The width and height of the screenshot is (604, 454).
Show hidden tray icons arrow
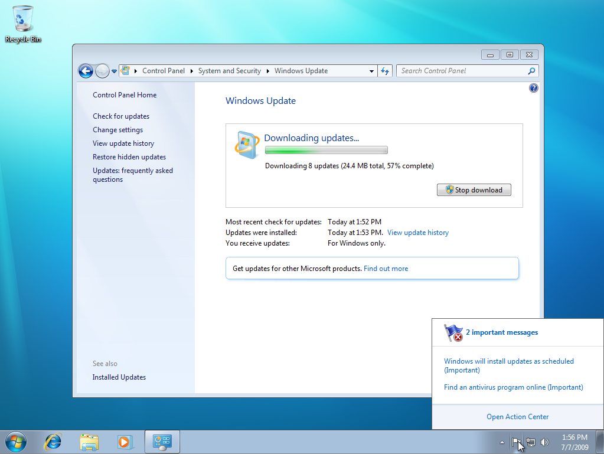[502, 442]
